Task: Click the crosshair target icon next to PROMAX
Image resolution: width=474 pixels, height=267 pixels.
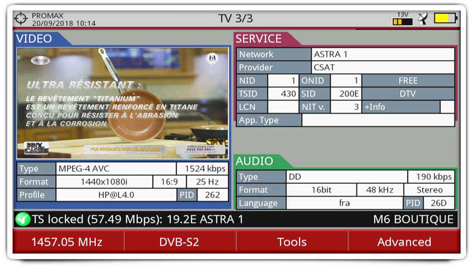Action: [x=21, y=18]
